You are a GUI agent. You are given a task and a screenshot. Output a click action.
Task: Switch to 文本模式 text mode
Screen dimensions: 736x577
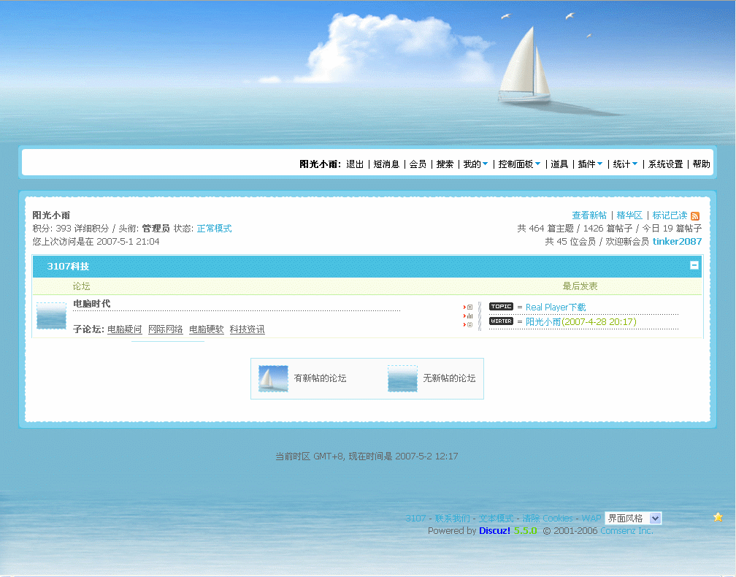point(497,519)
